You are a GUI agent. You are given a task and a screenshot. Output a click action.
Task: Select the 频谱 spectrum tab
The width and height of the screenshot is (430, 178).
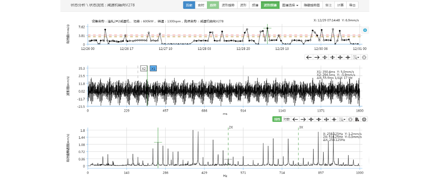tap(255, 5)
